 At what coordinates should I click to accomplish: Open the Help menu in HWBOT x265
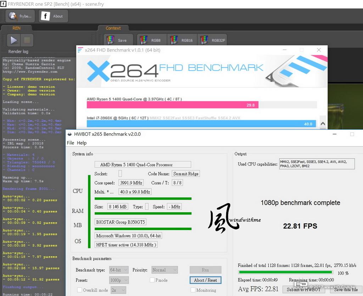pos(82,143)
